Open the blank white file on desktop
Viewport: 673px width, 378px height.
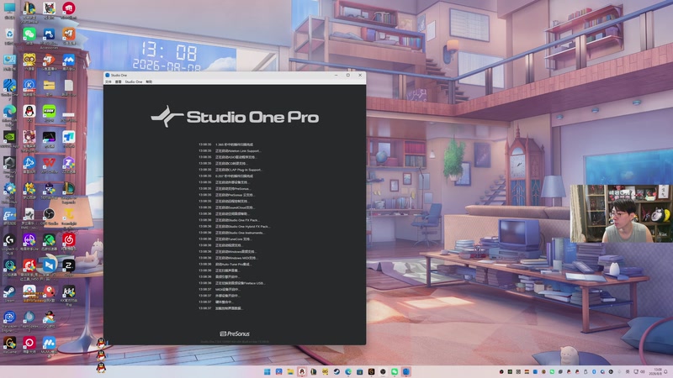69,86
